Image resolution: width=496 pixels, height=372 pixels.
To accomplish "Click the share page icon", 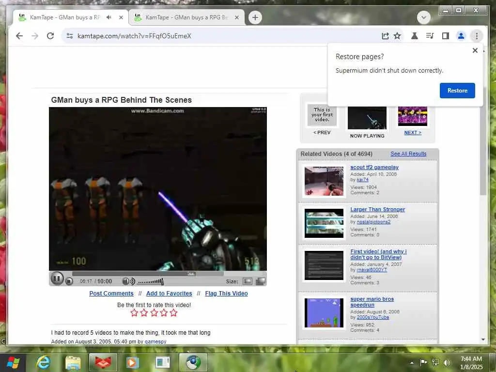I will tap(385, 36).
